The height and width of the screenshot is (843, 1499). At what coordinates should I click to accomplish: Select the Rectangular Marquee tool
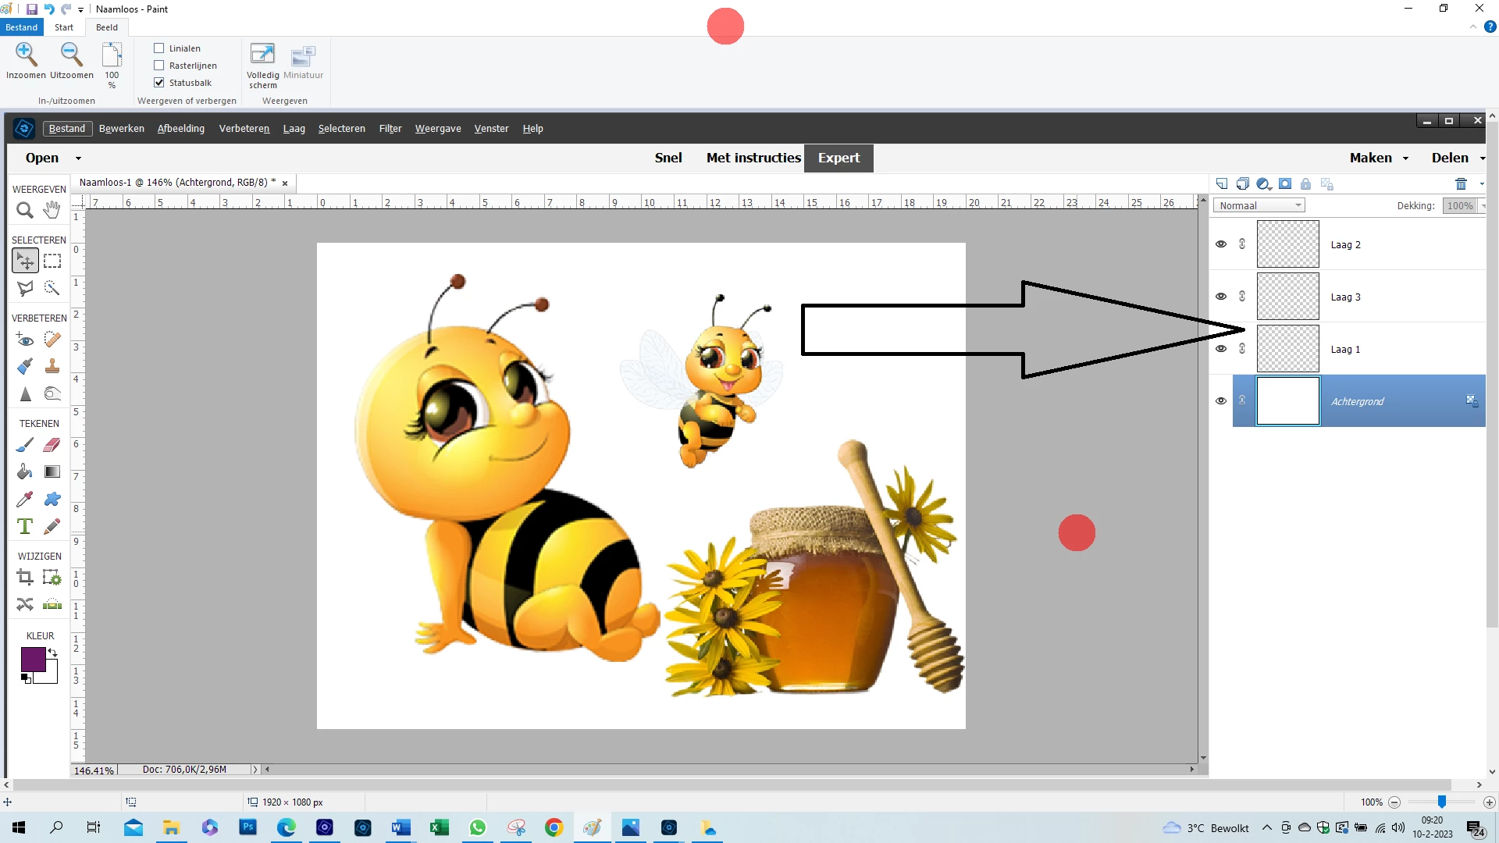[x=52, y=261]
